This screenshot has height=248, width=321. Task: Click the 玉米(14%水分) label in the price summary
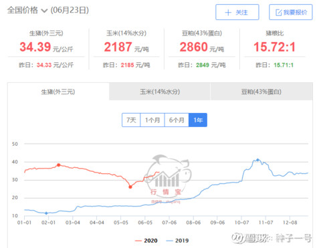point(126,33)
